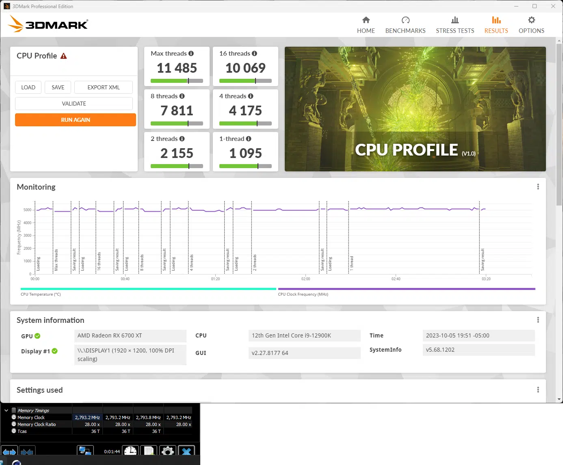Toggle the CPU Clock Frequency legend line
Image resolution: width=563 pixels, height=465 pixels.
407,289
